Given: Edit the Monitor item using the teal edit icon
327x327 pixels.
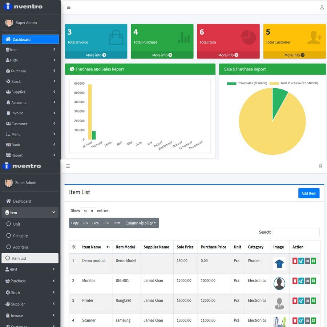Looking at the screenshot, I should pos(301,281).
